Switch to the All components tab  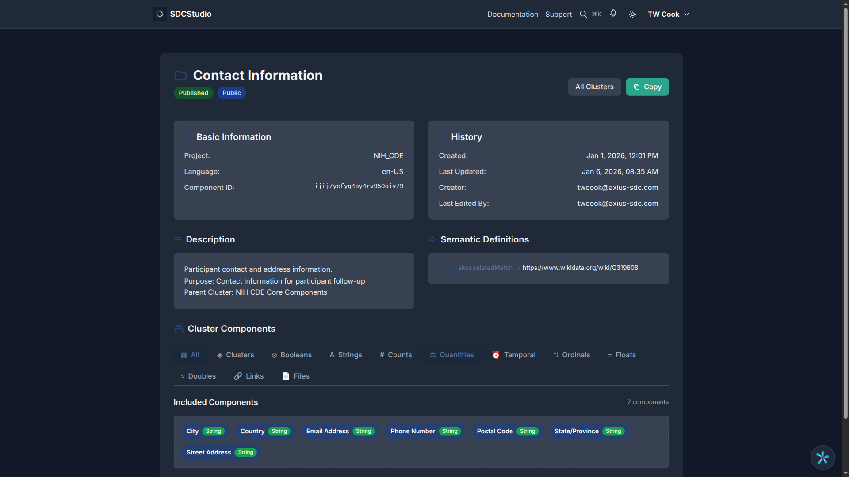click(190, 355)
